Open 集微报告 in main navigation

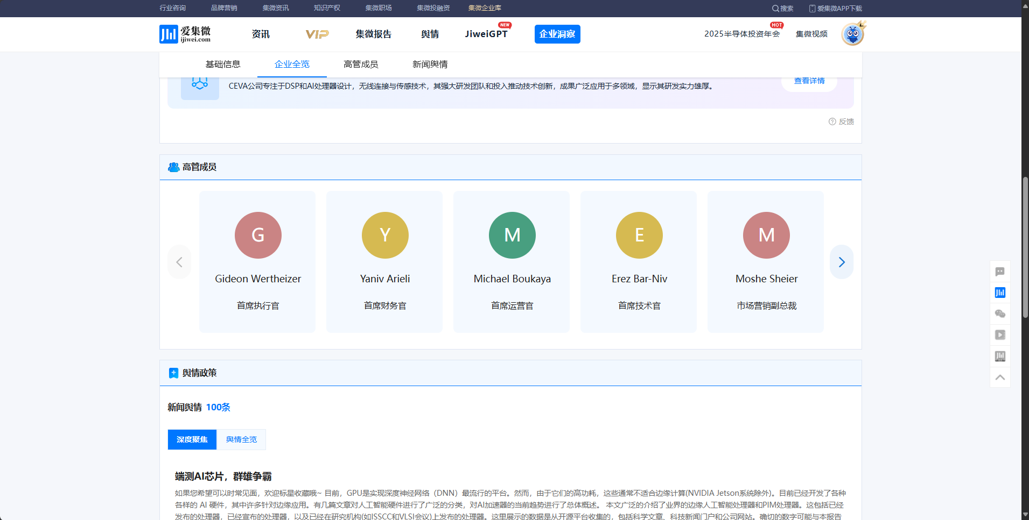[373, 34]
